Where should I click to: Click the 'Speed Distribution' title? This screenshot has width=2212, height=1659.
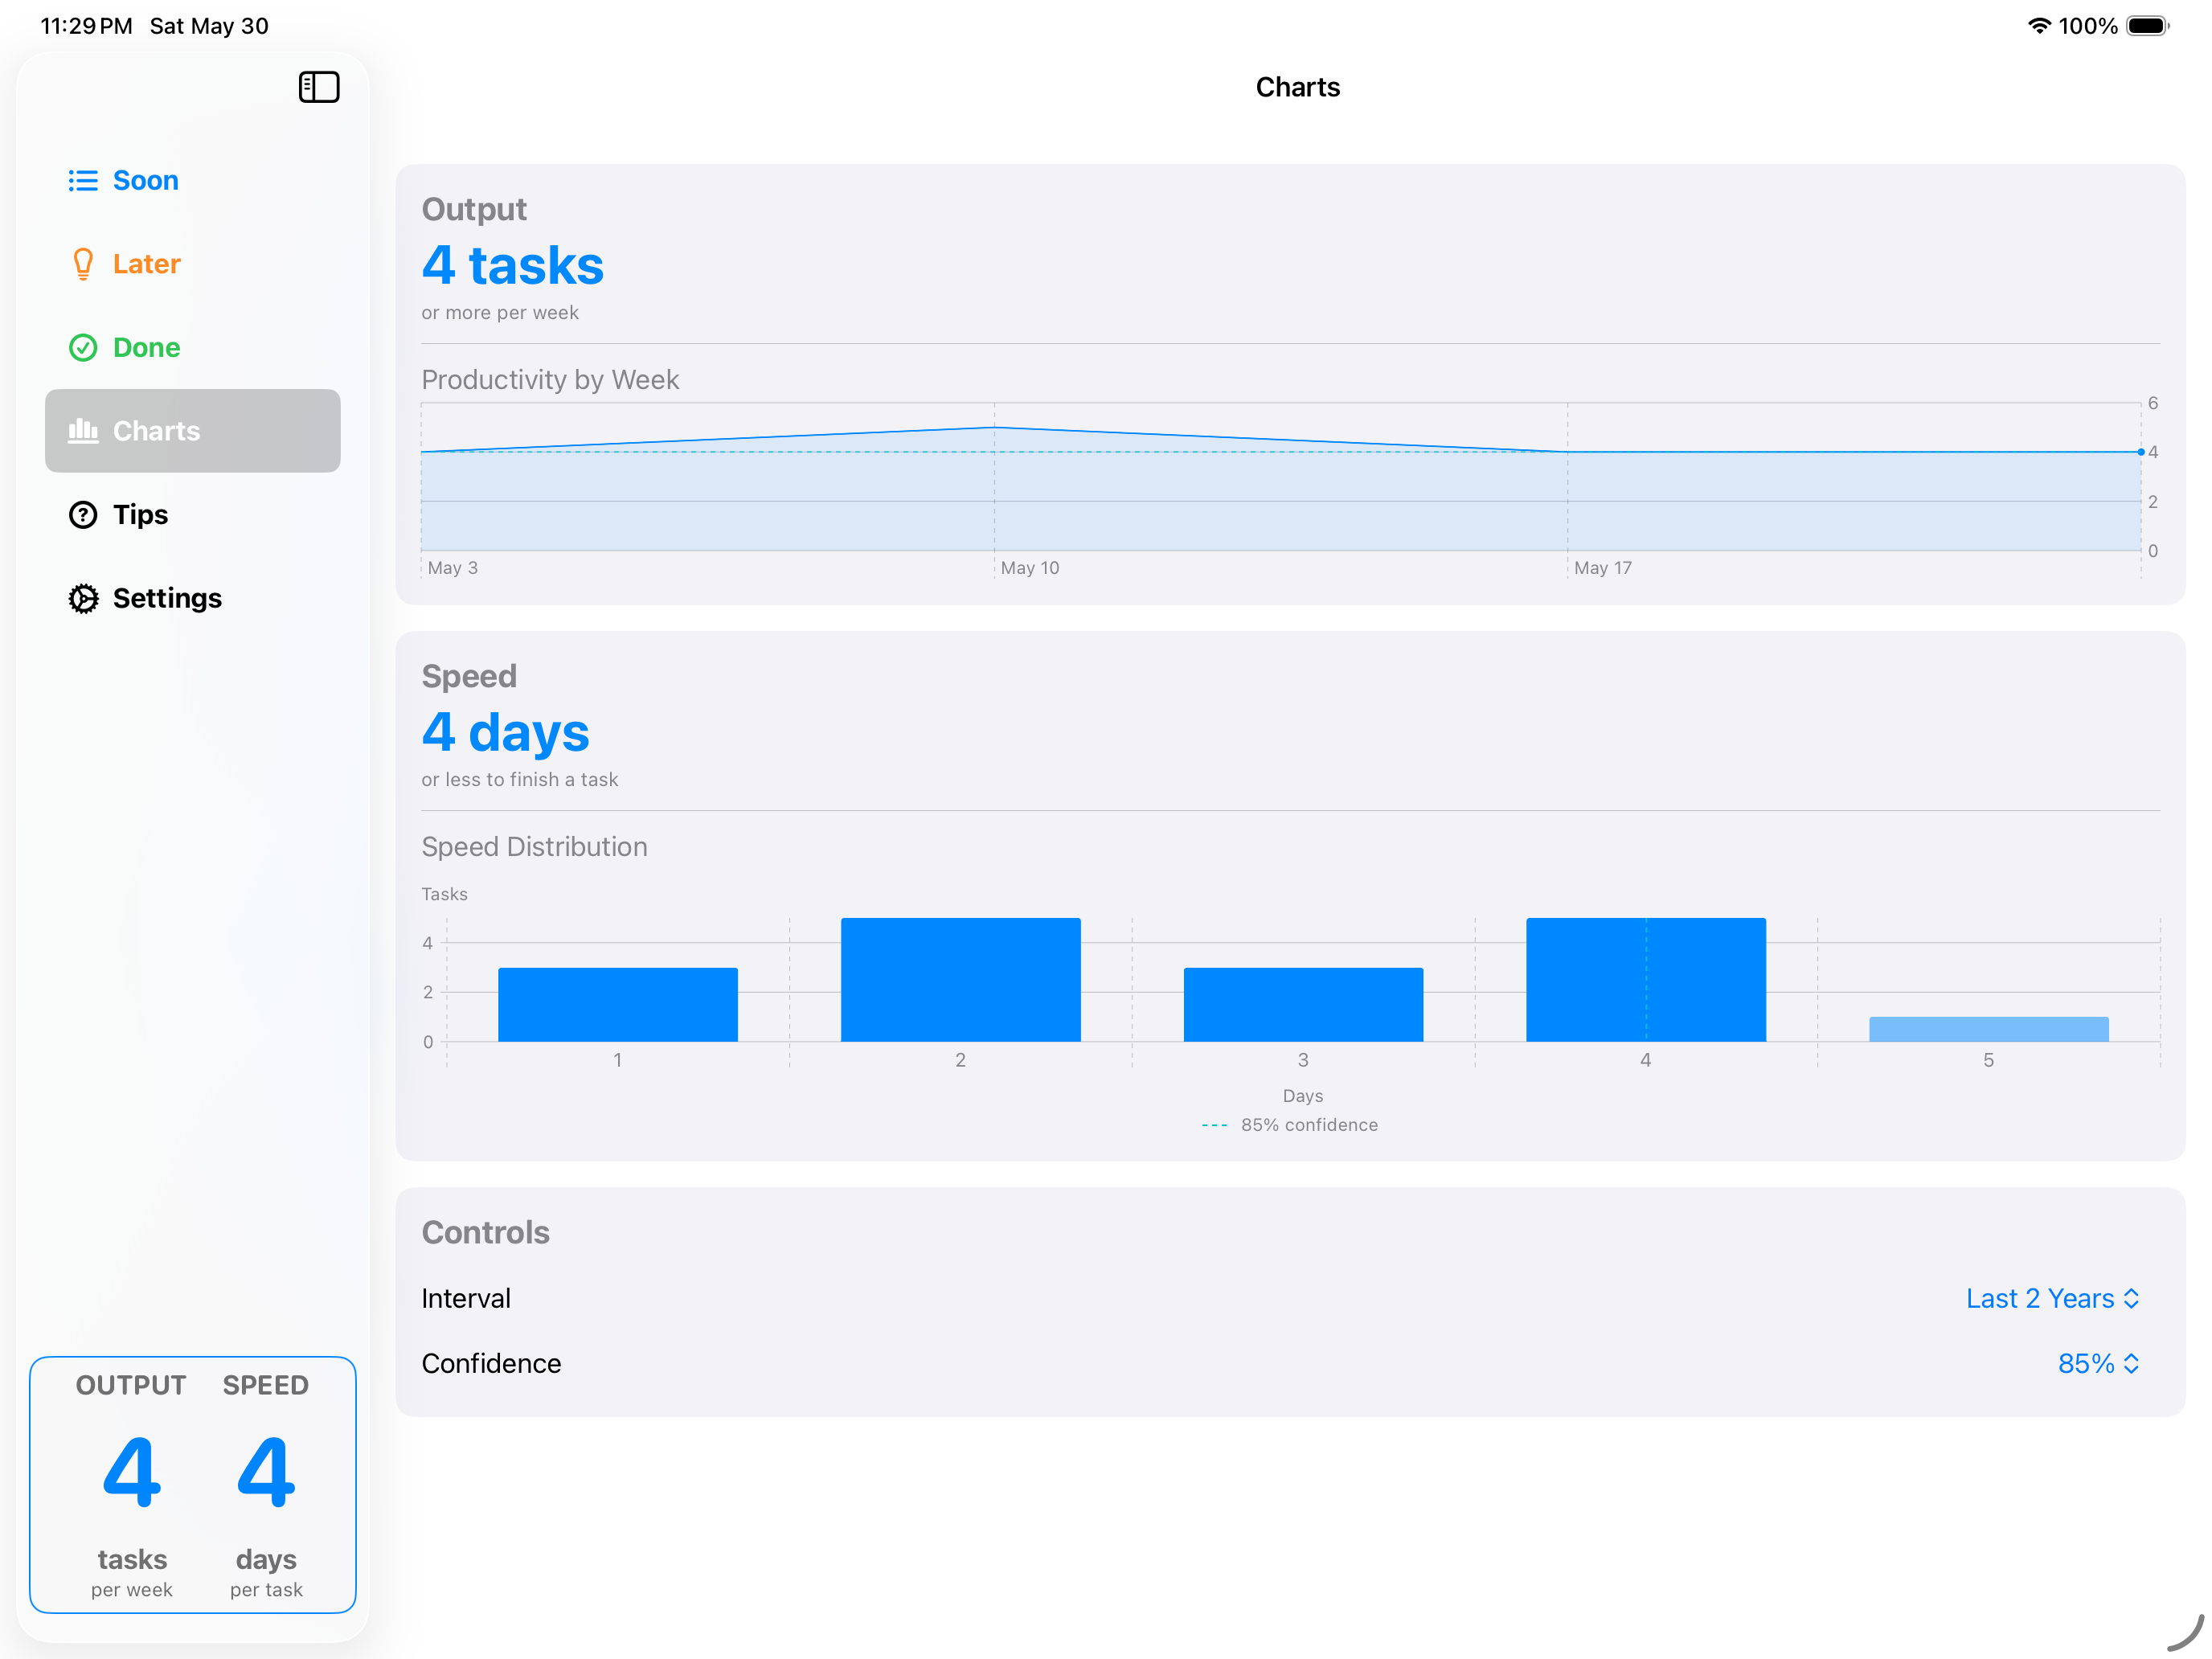534,847
